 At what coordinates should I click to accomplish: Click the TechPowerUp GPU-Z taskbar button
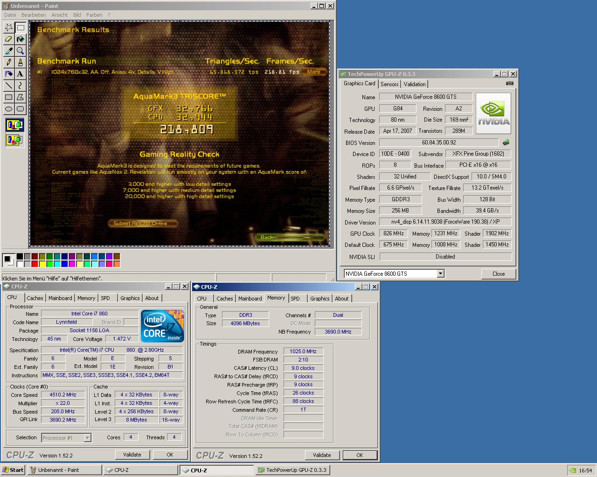(x=293, y=470)
